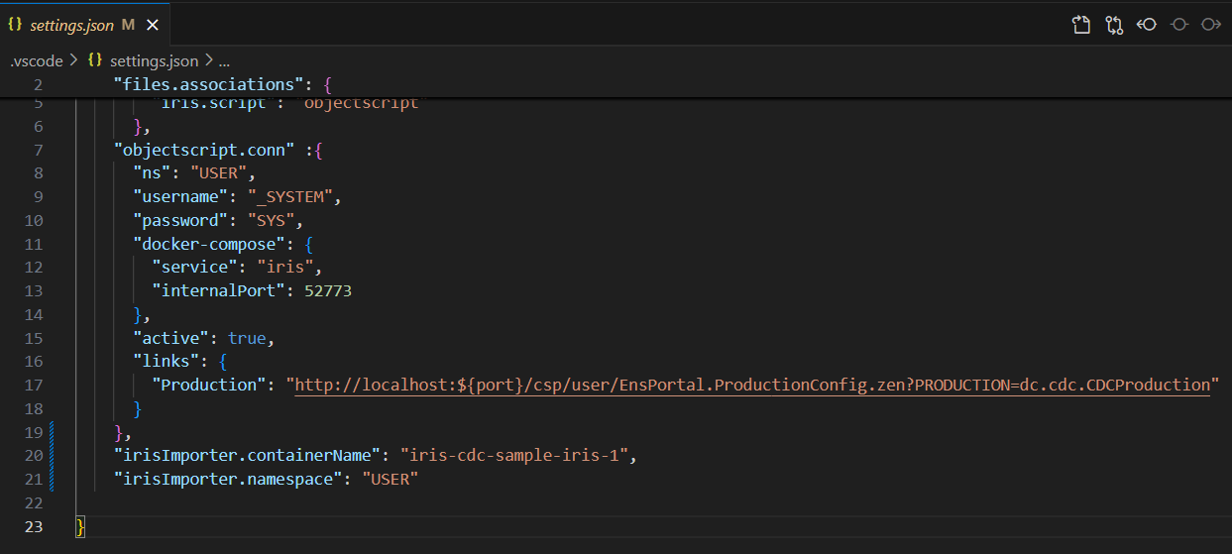Close the settings.json editor tab
The image size is (1232, 554).
coord(153,25)
